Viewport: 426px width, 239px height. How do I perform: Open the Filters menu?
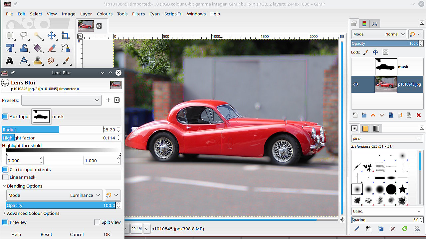138,14
